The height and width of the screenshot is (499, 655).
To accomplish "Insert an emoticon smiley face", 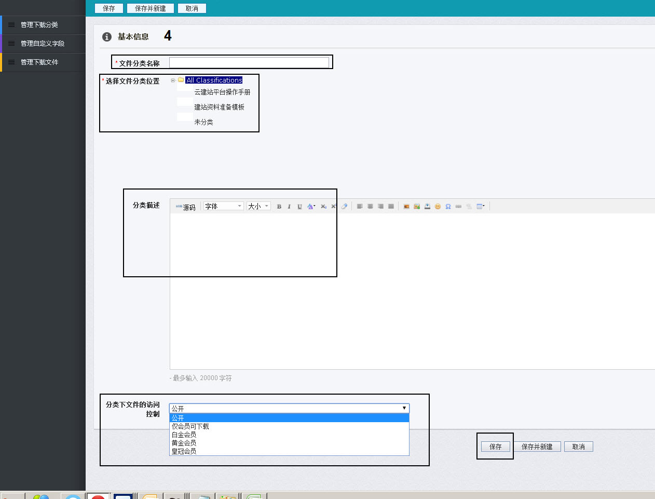I will tap(438, 207).
